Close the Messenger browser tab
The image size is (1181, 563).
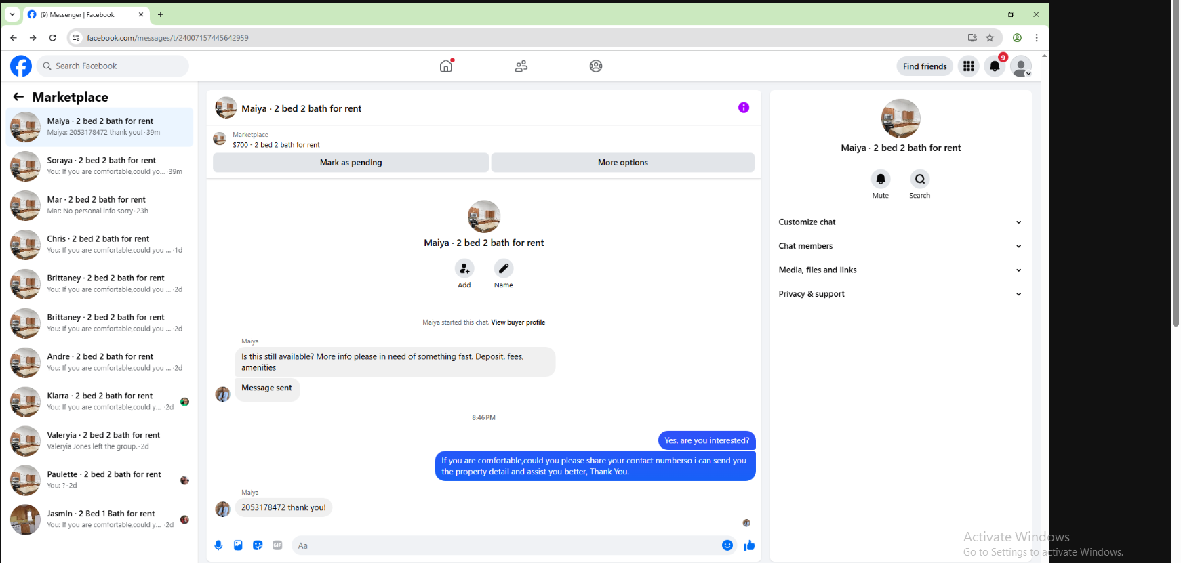(x=141, y=14)
